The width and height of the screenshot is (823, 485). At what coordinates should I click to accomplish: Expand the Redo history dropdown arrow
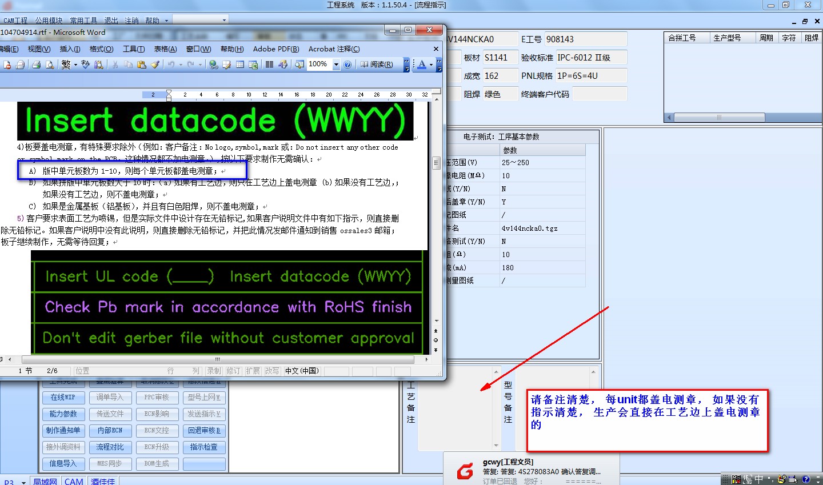tap(200, 65)
